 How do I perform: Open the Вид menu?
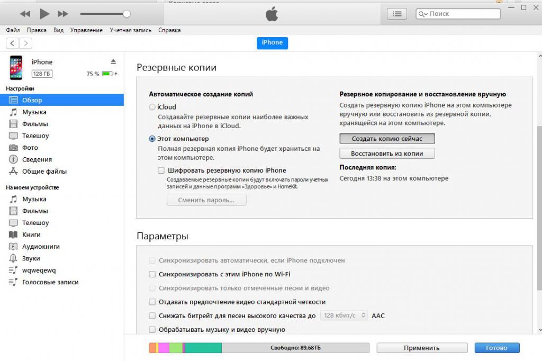click(x=58, y=30)
